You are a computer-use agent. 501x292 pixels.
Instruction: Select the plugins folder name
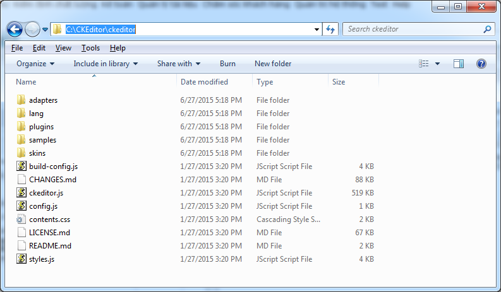[41, 127]
